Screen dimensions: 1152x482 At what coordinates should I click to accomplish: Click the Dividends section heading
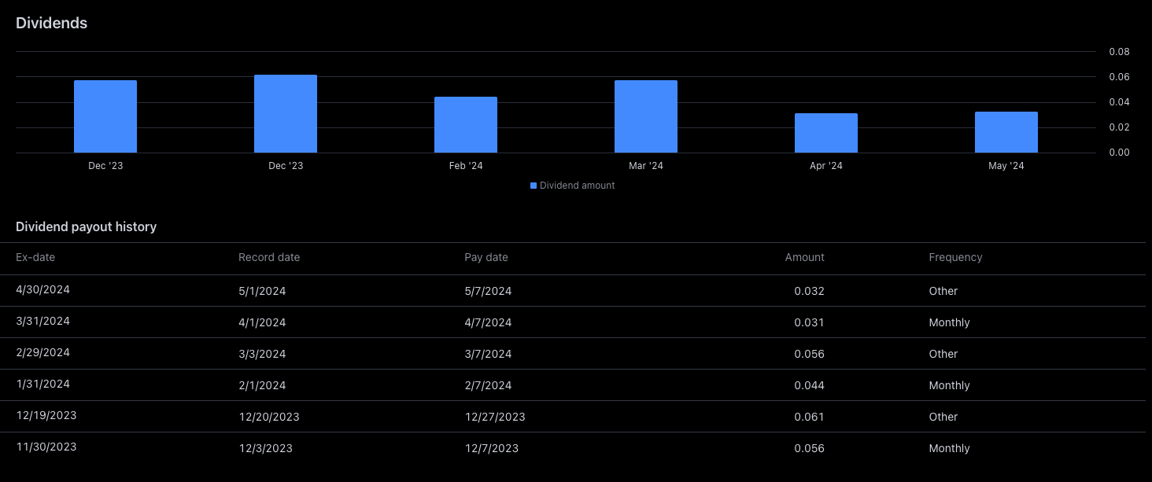[51, 23]
